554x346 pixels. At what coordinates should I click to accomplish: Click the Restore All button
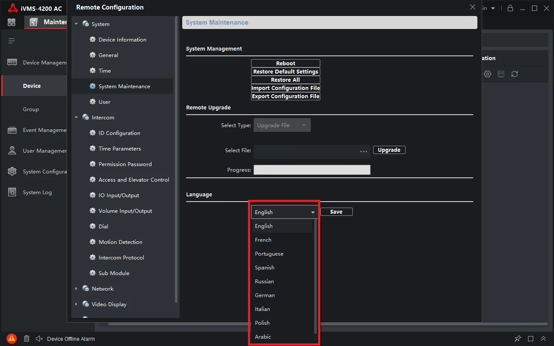286,80
